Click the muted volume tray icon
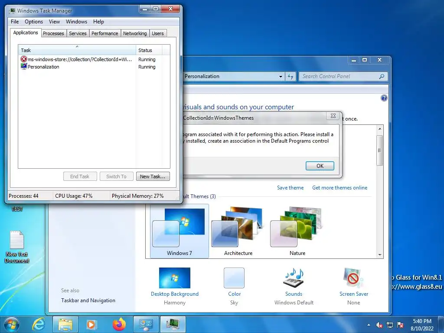This screenshot has width=444, height=333. tap(379, 325)
